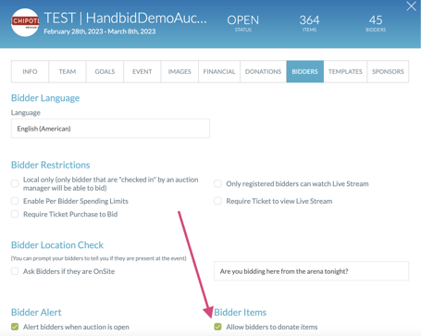Click the auction date range text

coord(100,31)
